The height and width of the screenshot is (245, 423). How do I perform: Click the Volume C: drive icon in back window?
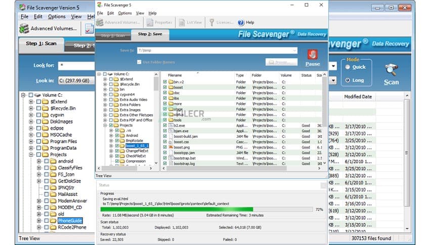coord(37,95)
